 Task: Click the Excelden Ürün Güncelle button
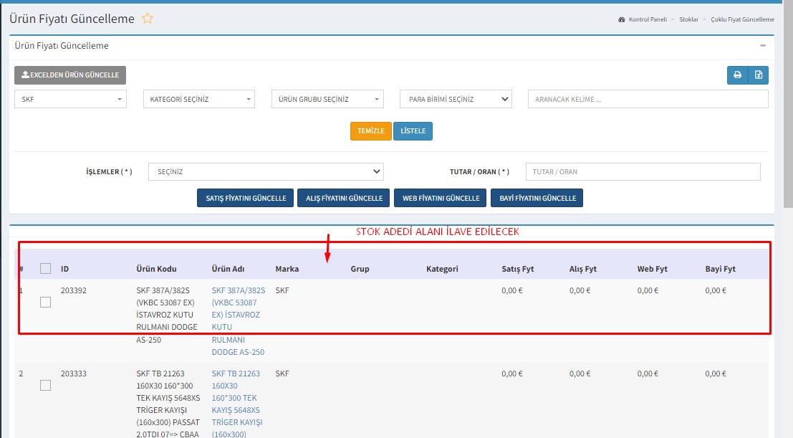pos(70,75)
